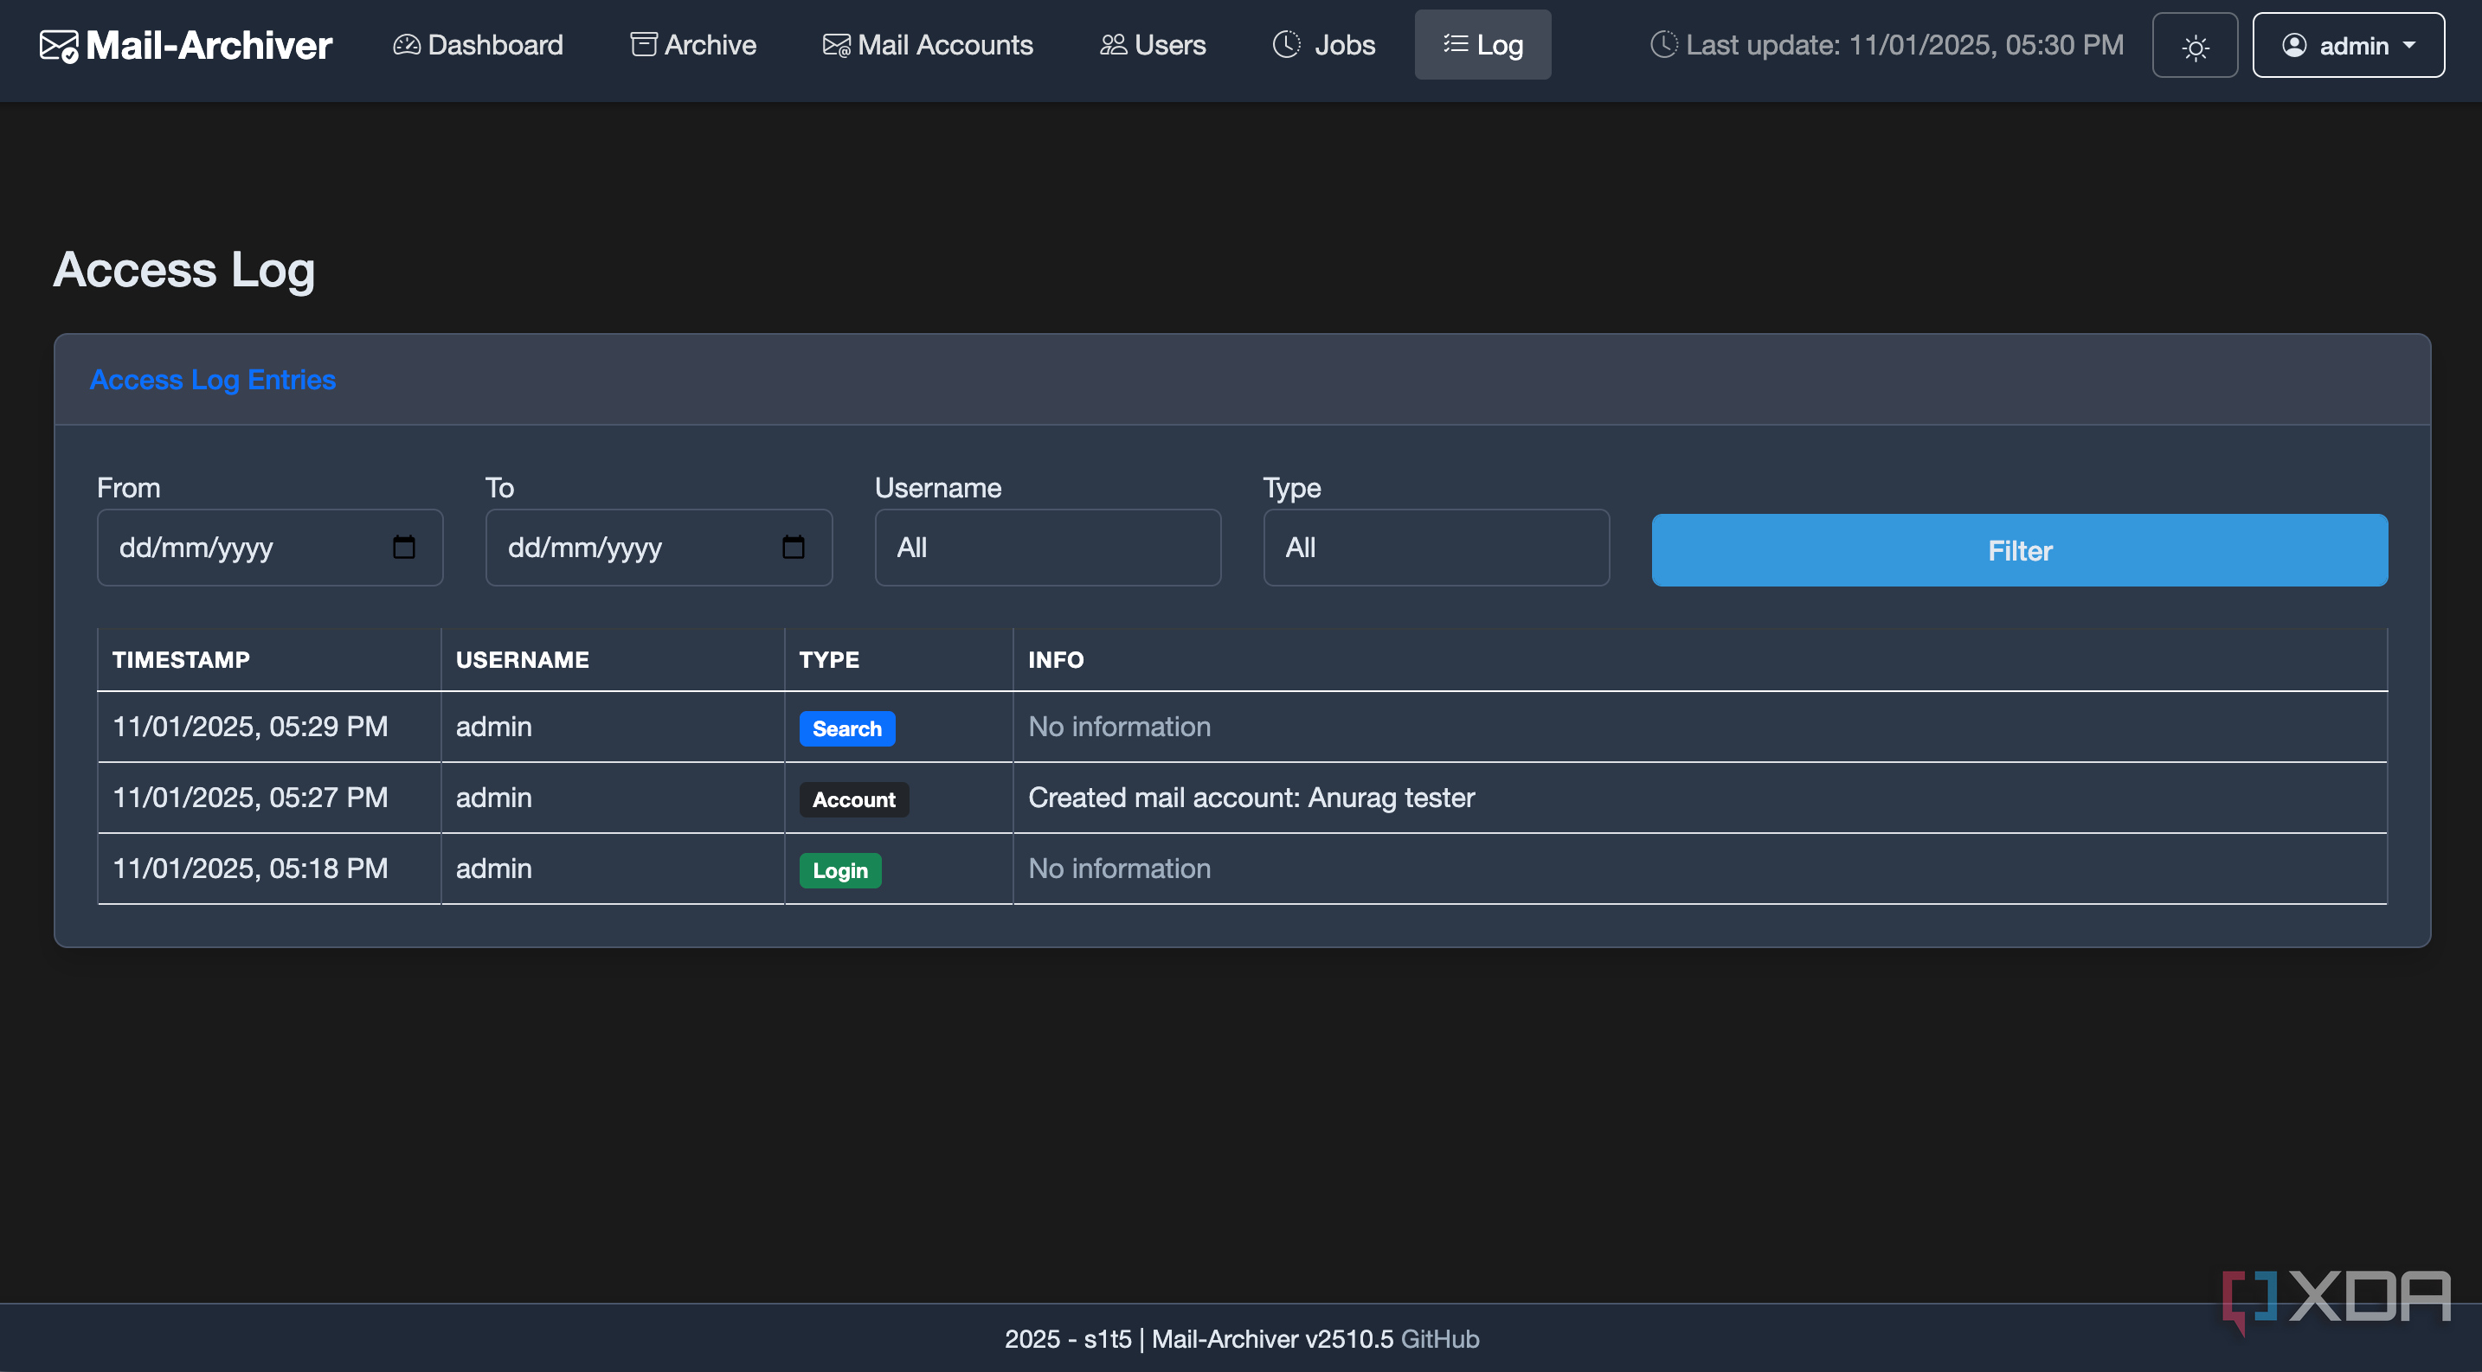Click the From date input field
The width and height of the screenshot is (2482, 1372).
(x=270, y=547)
